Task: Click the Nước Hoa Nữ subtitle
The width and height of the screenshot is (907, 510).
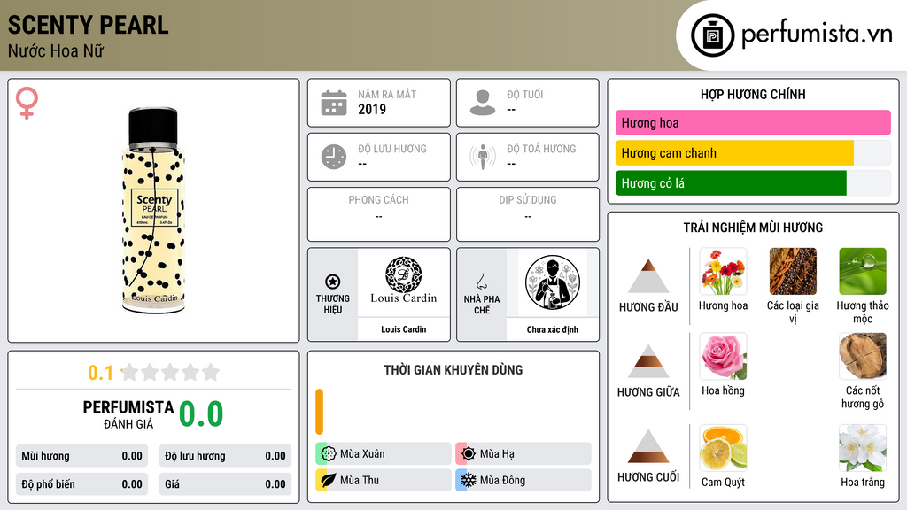Action: tap(56, 50)
